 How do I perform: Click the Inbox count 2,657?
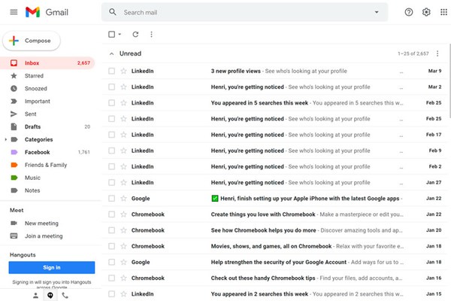83,62
